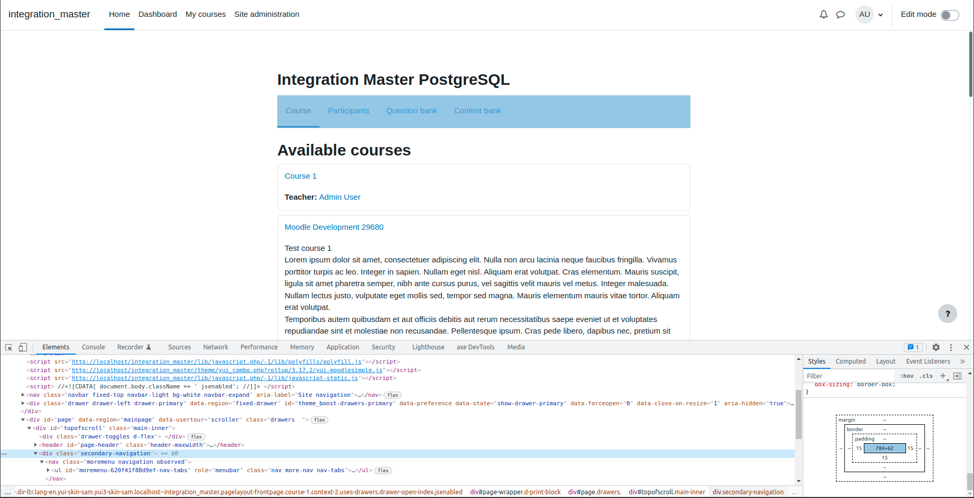Open the Event Listeners tab

tap(928, 362)
